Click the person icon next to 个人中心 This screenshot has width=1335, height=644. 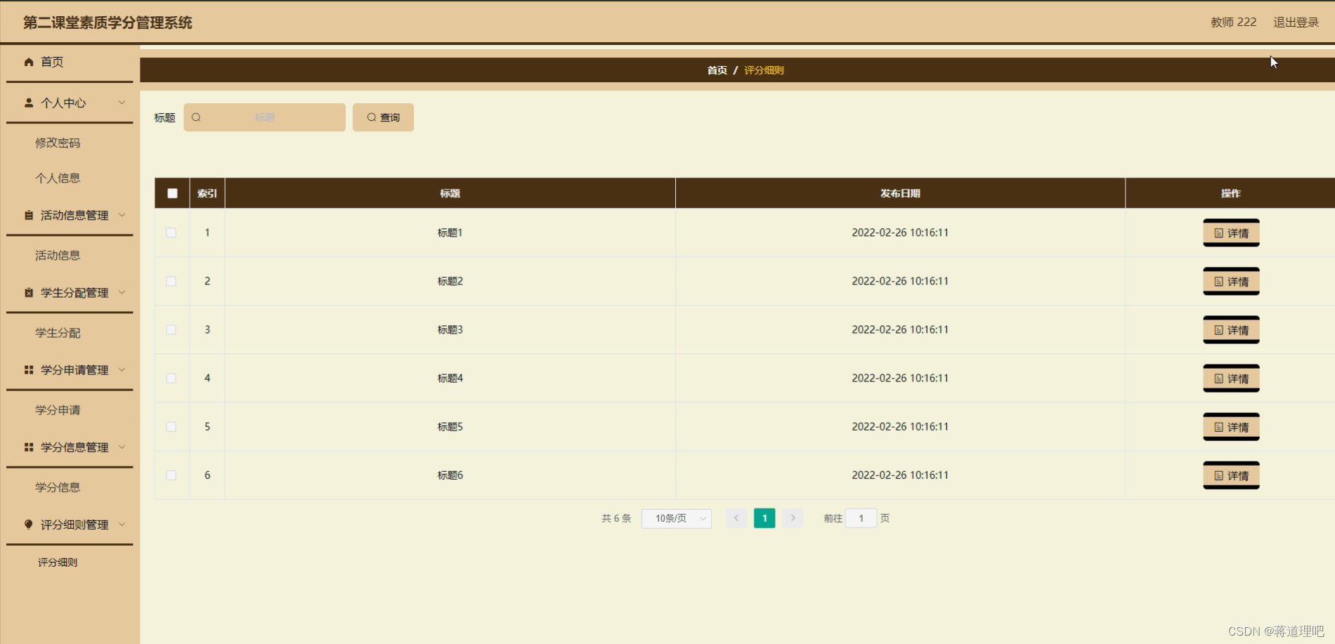tap(28, 103)
